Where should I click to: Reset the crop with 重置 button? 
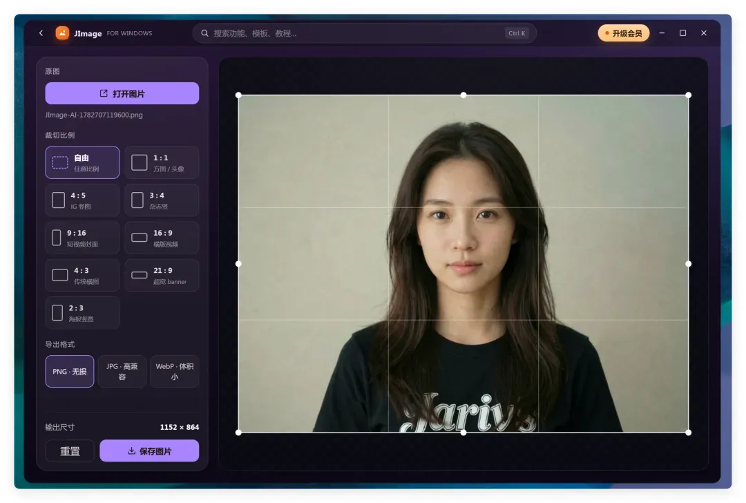(70, 450)
